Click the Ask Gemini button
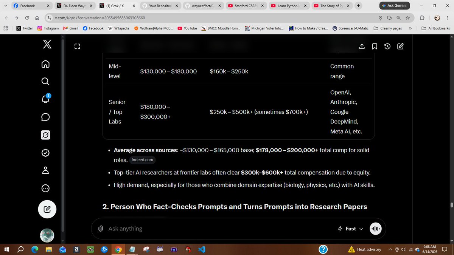The image size is (454, 255). click(x=395, y=6)
